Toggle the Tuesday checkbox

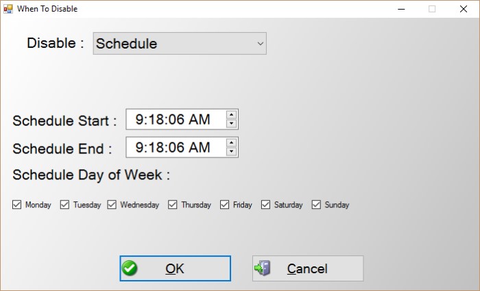(65, 204)
